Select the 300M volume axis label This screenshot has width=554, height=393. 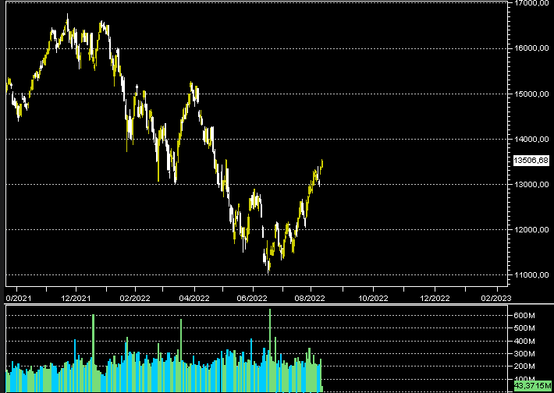tap(524, 353)
